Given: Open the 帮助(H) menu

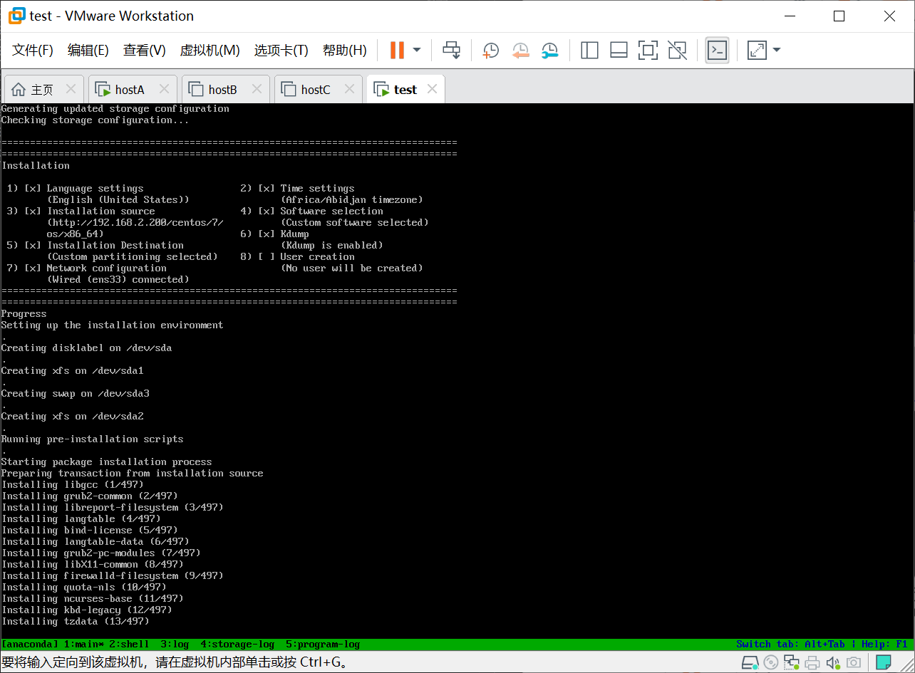Looking at the screenshot, I should click(345, 50).
